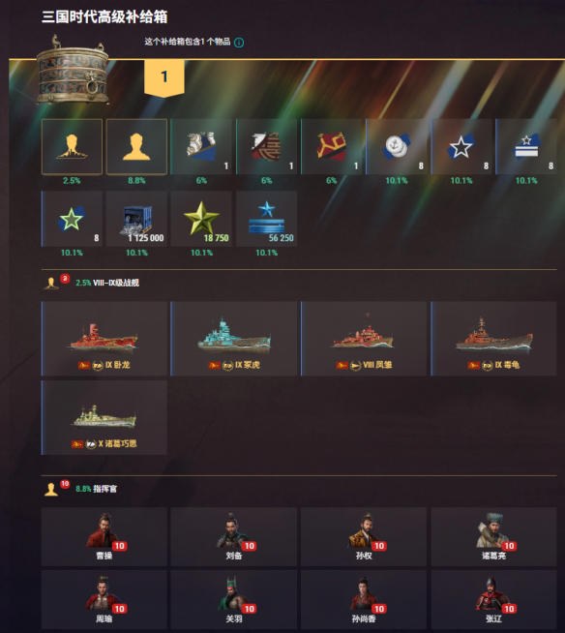Select commander 曹操 portrait
Viewport: 565px width, 633px height.
click(x=104, y=537)
